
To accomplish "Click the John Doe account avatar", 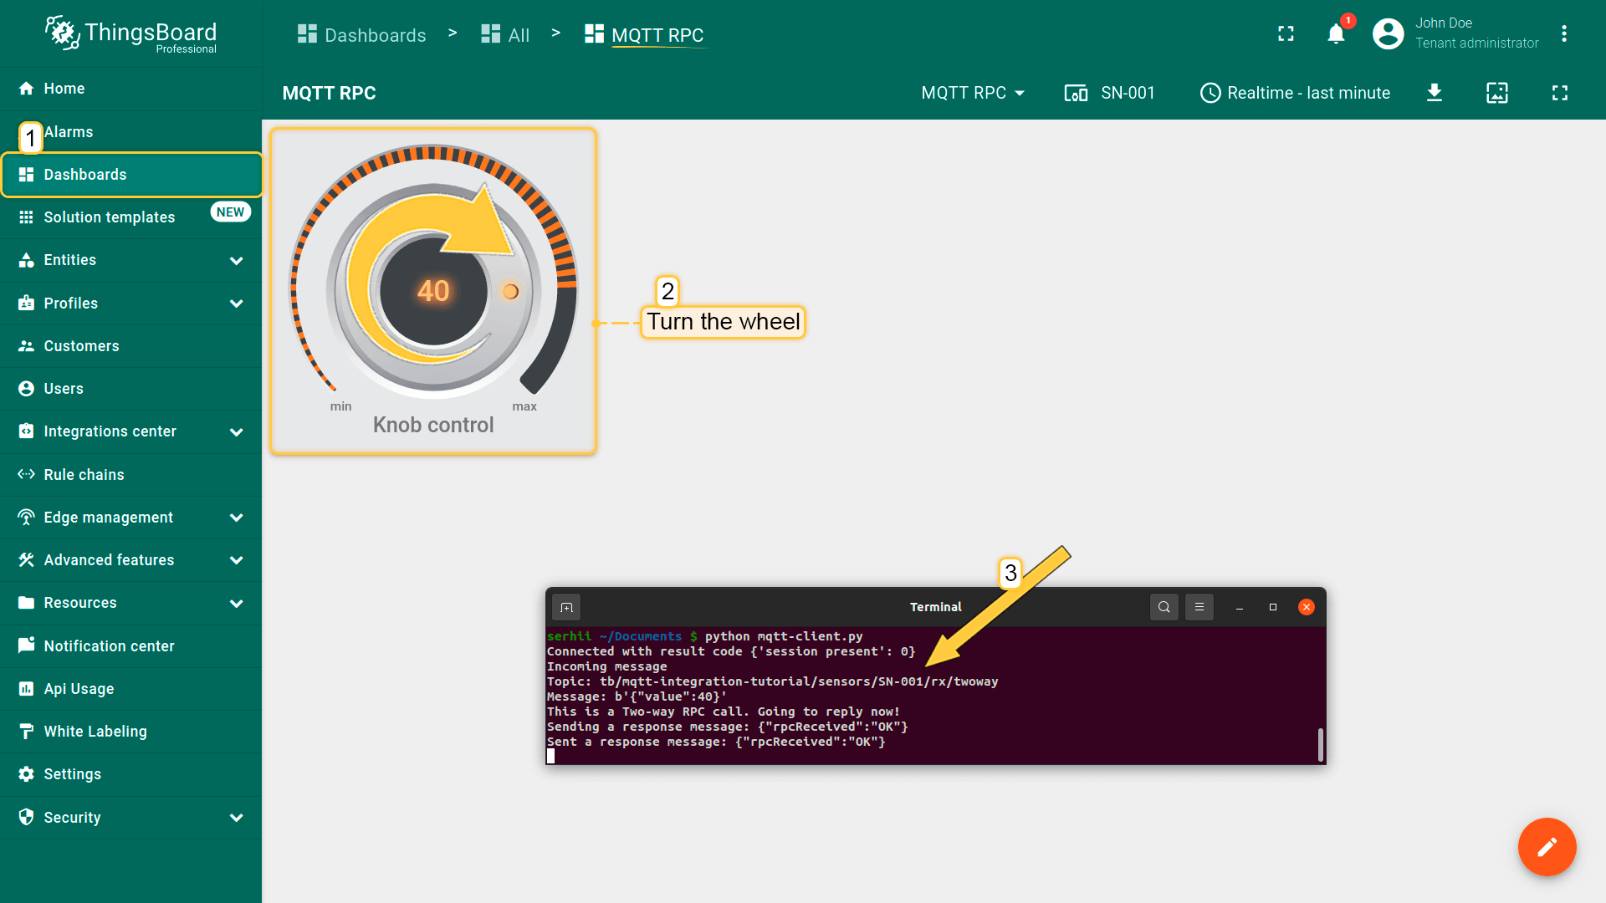I will click(x=1388, y=34).
